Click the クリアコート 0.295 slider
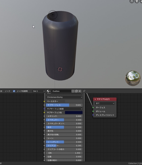Screen dimensions: 142x165 tap(64, 146)
